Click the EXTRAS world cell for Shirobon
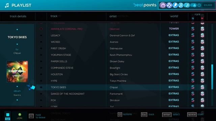The image size is (216, 121). tap(174, 100)
